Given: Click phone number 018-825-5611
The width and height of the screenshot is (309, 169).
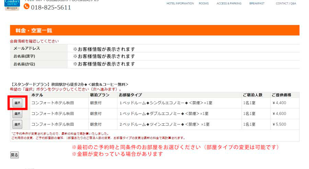Looking at the screenshot, I should [51, 8].
